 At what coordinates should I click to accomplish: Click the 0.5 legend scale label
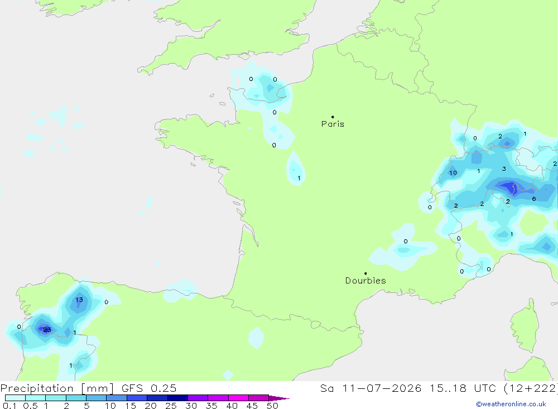click(x=30, y=406)
